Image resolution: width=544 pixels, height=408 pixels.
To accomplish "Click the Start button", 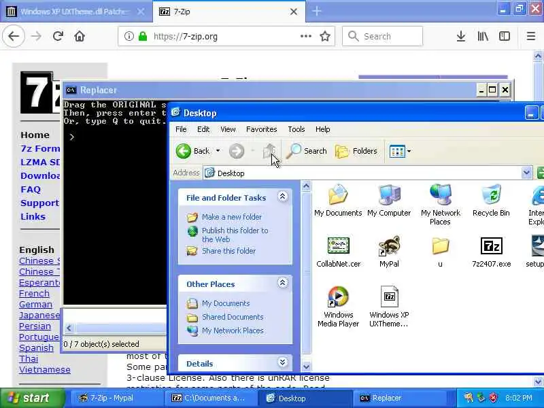I will pyautogui.click(x=33, y=398).
